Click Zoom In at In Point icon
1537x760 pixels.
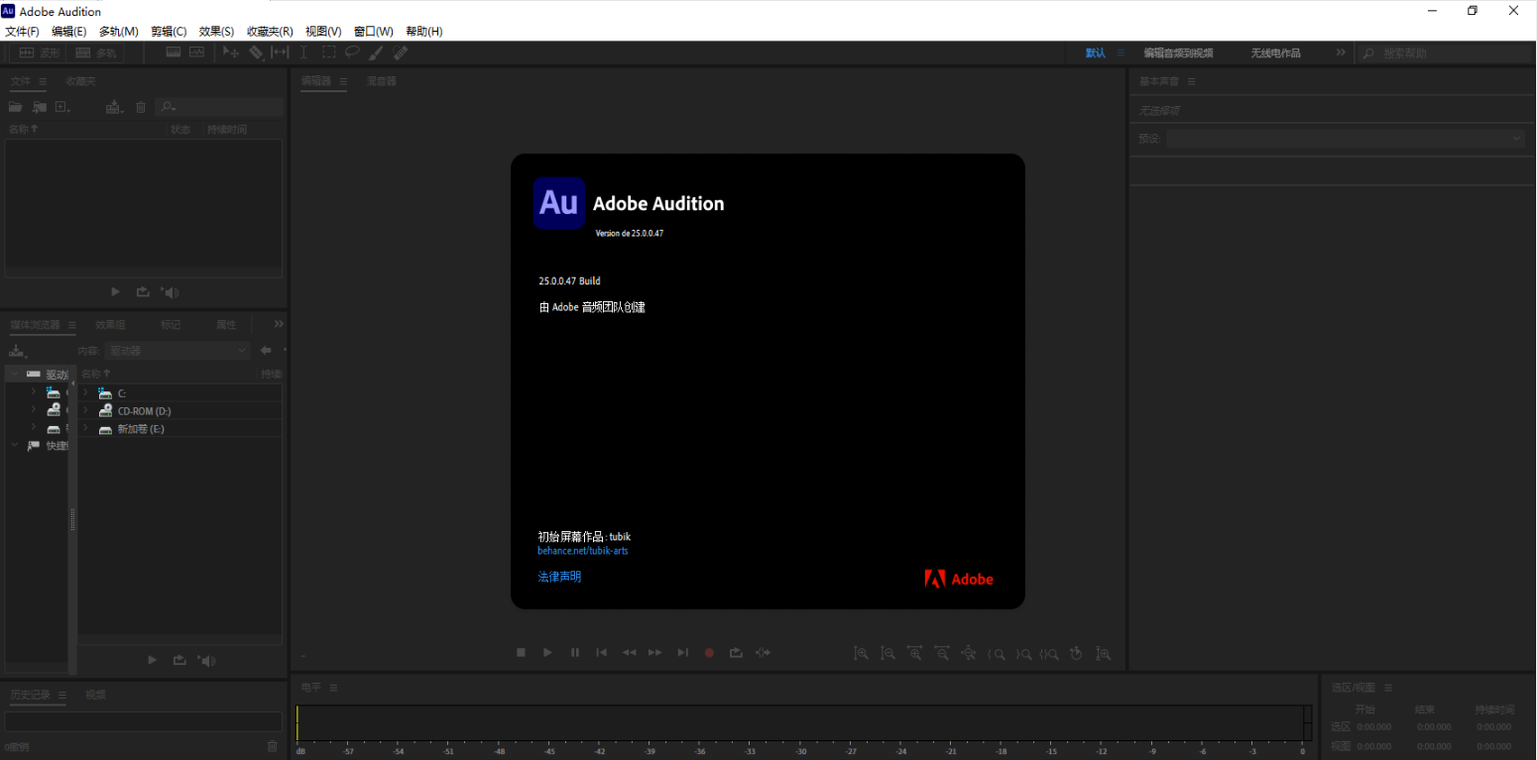[x=997, y=654]
